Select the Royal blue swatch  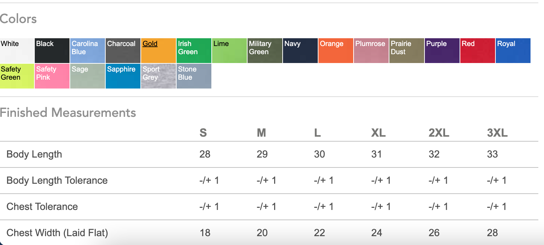pyautogui.click(x=513, y=51)
